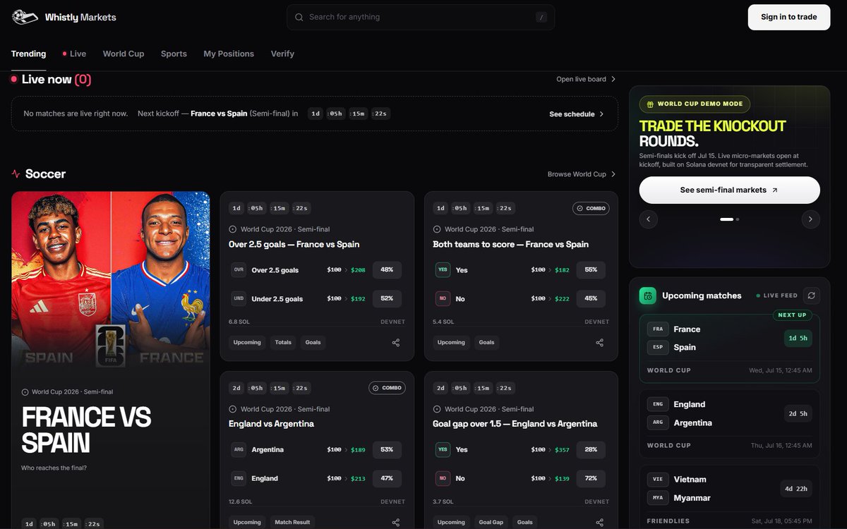
Task: Click the Who reaches the final? text
Action: click(x=54, y=468)
